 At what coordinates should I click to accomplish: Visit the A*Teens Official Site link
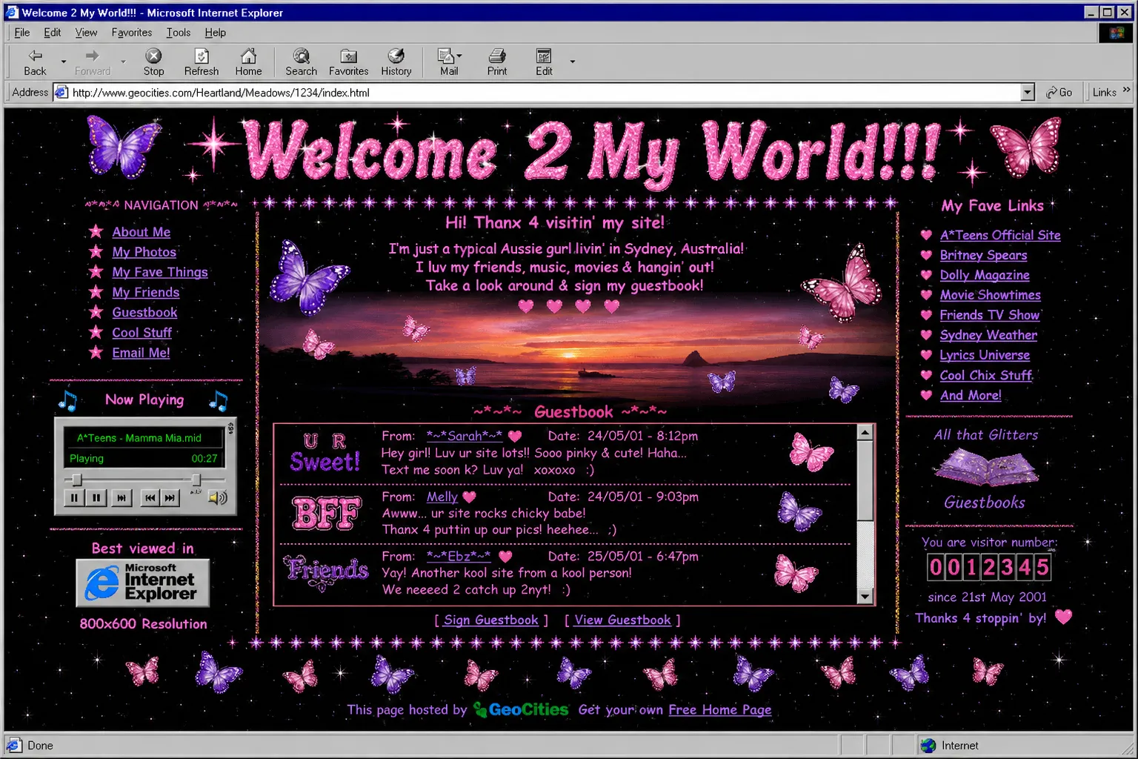click(1000, 235)
